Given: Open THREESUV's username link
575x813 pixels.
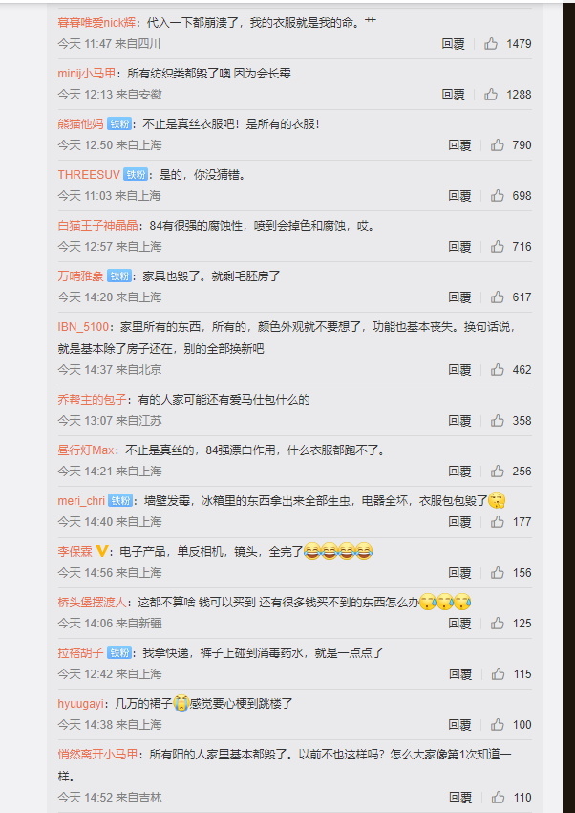Looking at the screenshot, I should (89, 175).
